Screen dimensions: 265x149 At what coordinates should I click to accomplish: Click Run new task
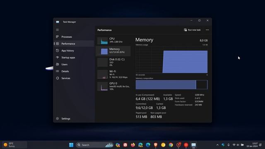[192, 30]
